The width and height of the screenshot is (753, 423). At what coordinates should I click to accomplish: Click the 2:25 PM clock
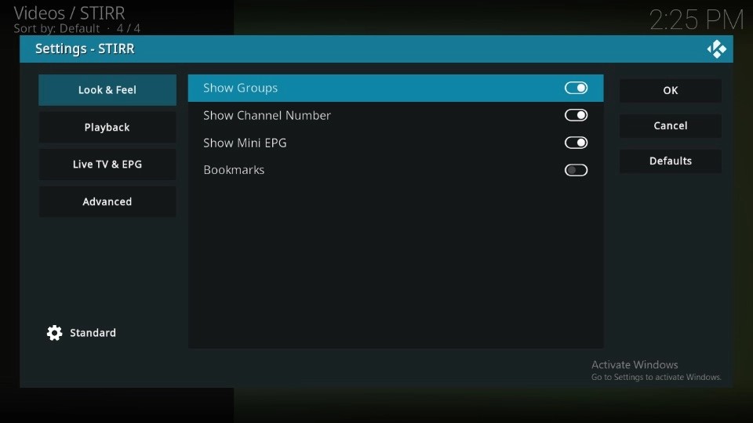coord(696,20)
